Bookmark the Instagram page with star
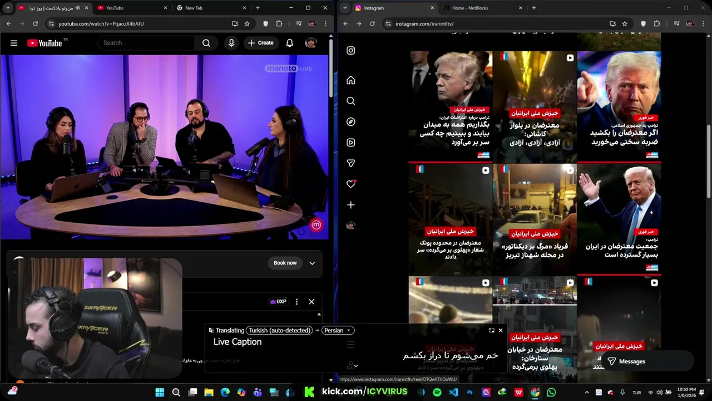 625,24
